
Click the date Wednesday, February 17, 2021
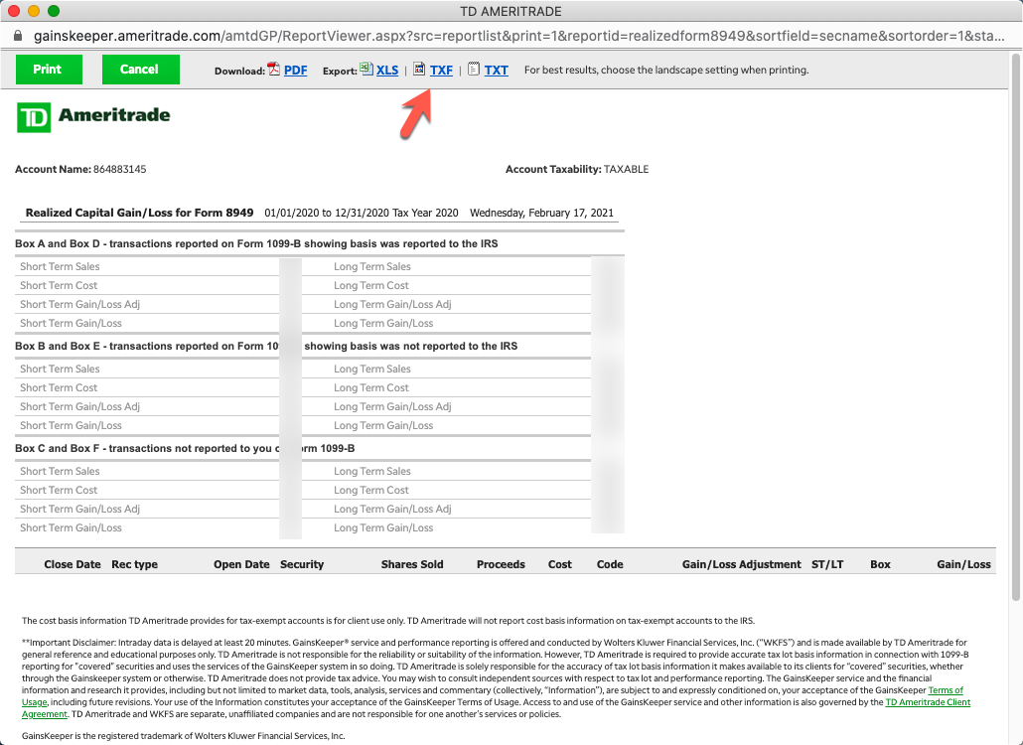pos(541,213)
